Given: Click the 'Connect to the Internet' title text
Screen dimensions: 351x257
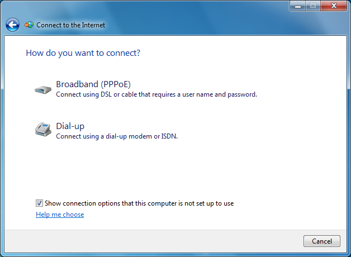Looking at the screenshot, I should pyautogui.click(x=70, y=25).
